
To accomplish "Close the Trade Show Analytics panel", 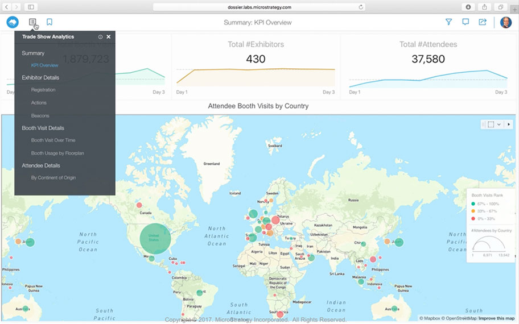I will point(109,37).
